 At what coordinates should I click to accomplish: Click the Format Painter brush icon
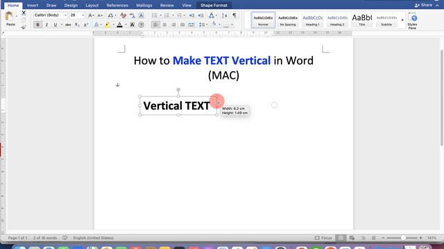point(24,27)
